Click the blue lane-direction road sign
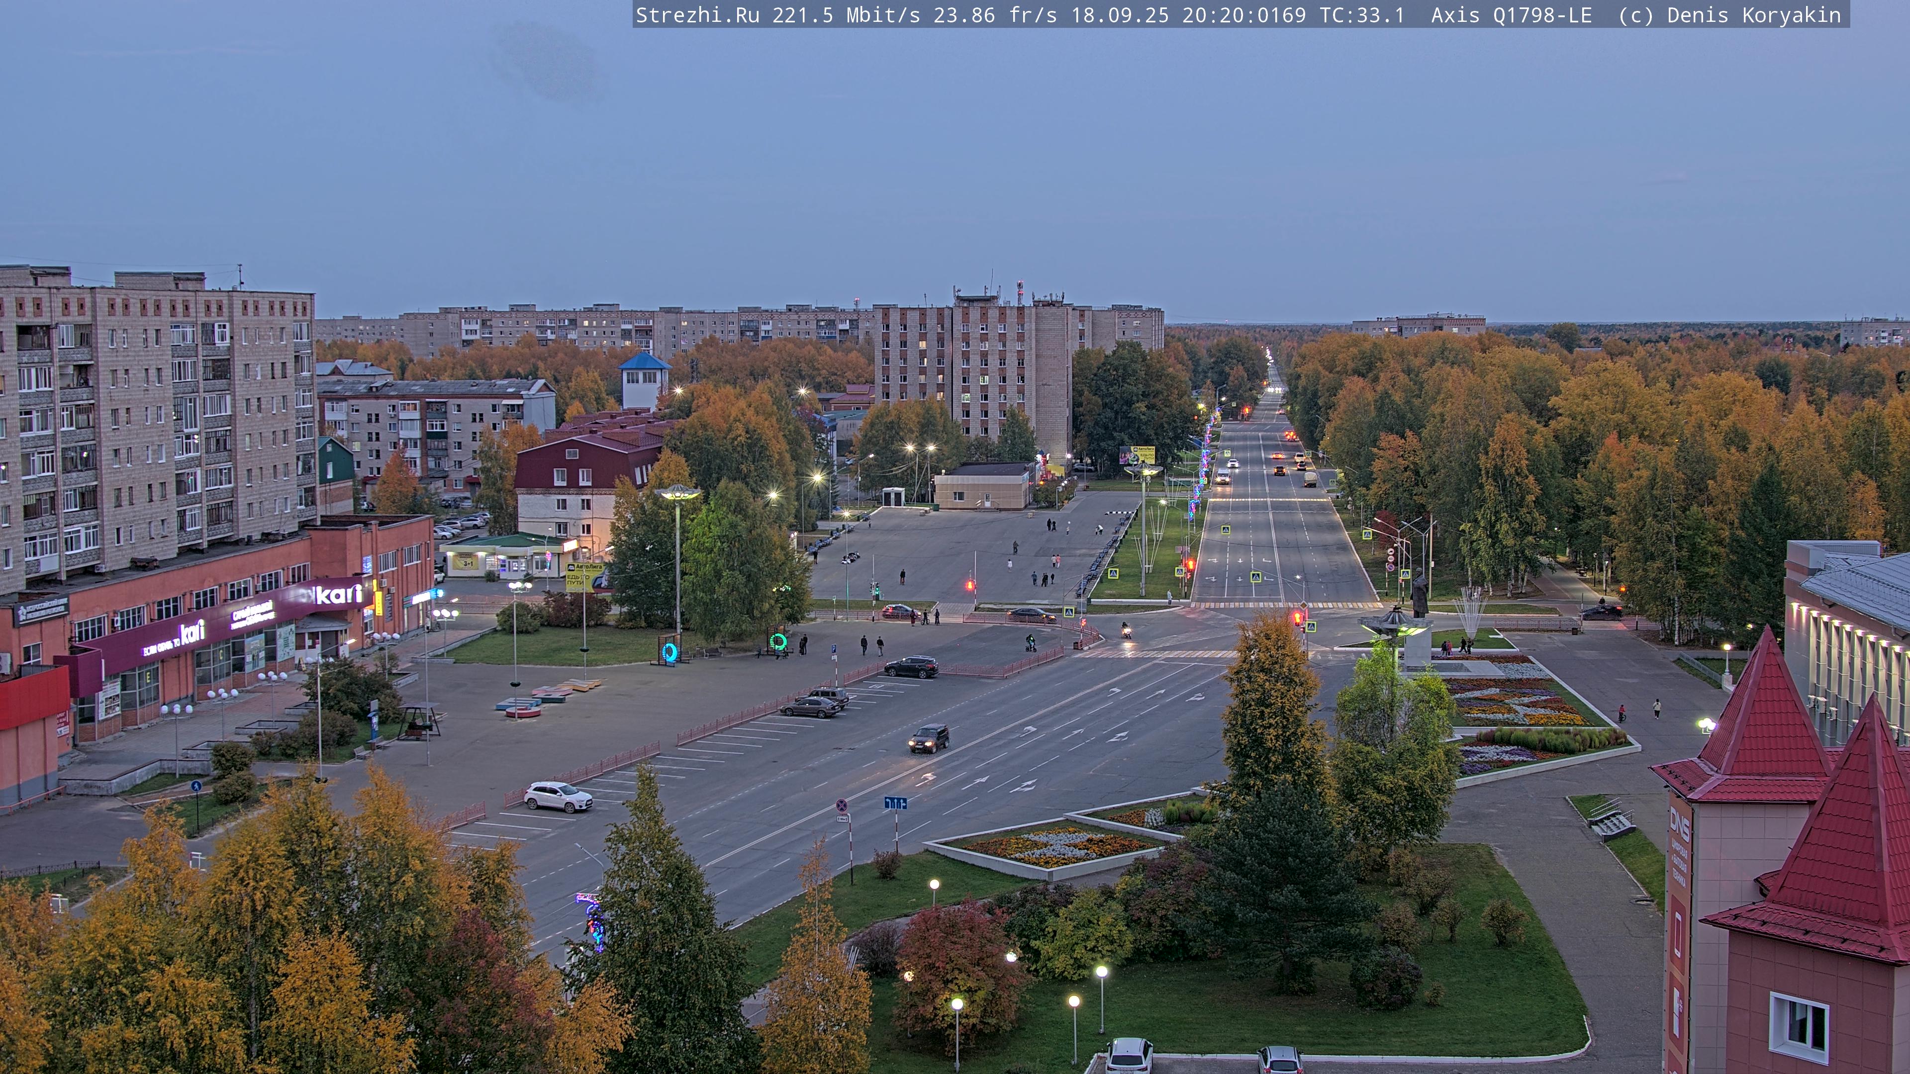This screenshot has height=1074, width=1910. click(x=896, y=803)
